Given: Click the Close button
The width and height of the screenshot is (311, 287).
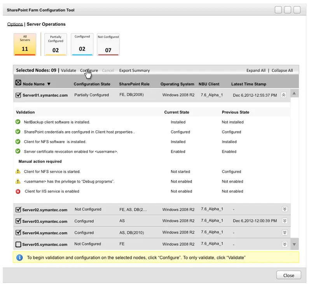Looking at the screenshot, I should 288,275.
